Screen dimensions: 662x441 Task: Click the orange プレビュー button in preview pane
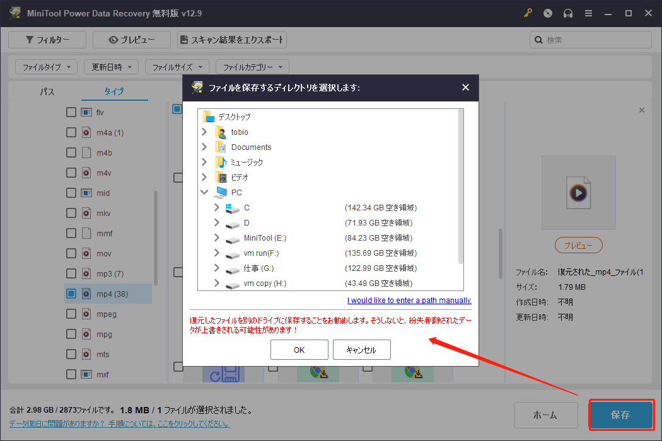click(578, 245)
